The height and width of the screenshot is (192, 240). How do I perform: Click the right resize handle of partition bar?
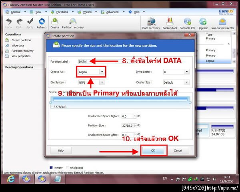tap(190, 102)
